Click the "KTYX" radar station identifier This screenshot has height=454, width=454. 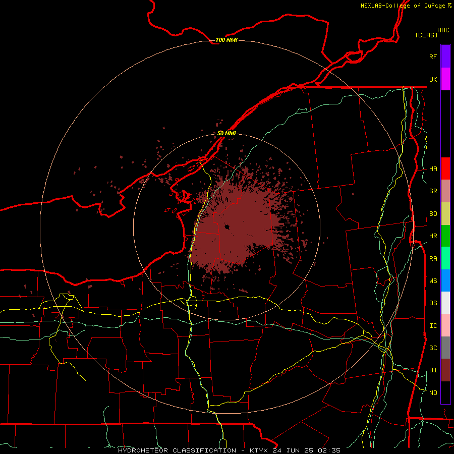259,450
